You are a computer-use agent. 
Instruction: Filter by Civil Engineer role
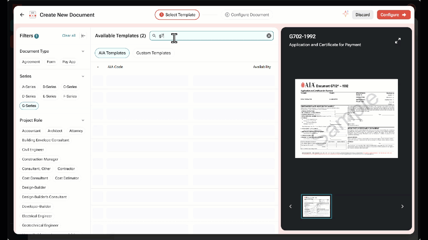coord(33,150)
